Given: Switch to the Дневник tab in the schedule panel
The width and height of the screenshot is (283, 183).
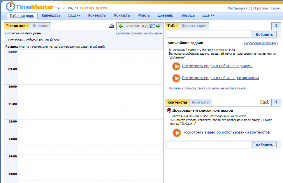Looking at the screenshot, I should click(41, 26).
